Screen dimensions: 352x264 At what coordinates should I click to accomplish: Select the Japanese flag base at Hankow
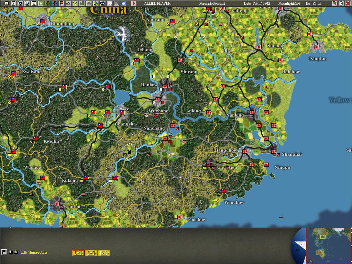165,86
